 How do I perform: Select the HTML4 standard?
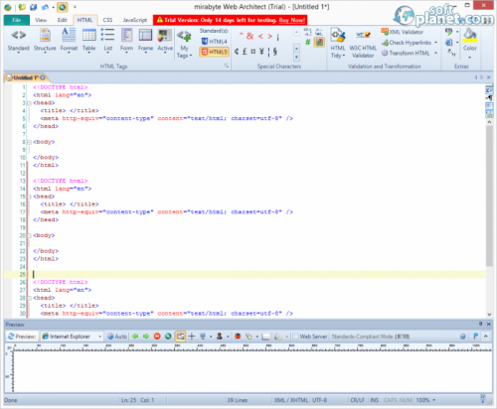(214, 42)
